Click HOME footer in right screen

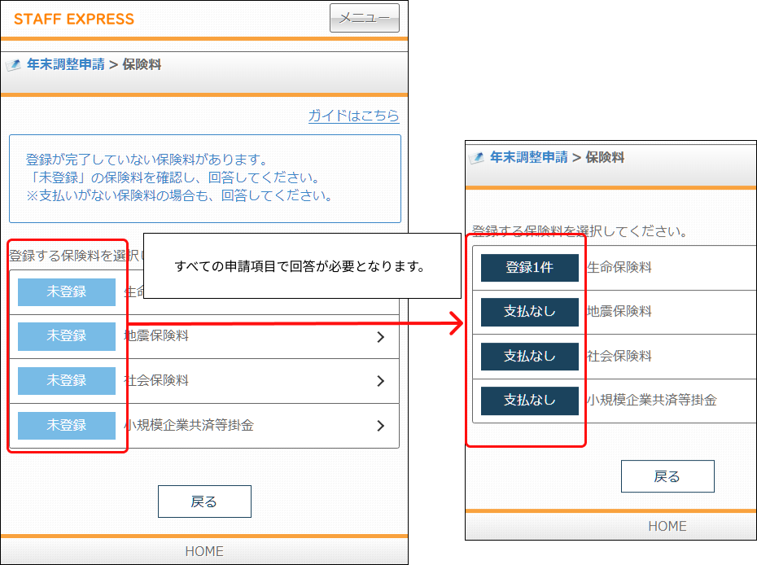(667, 526)
